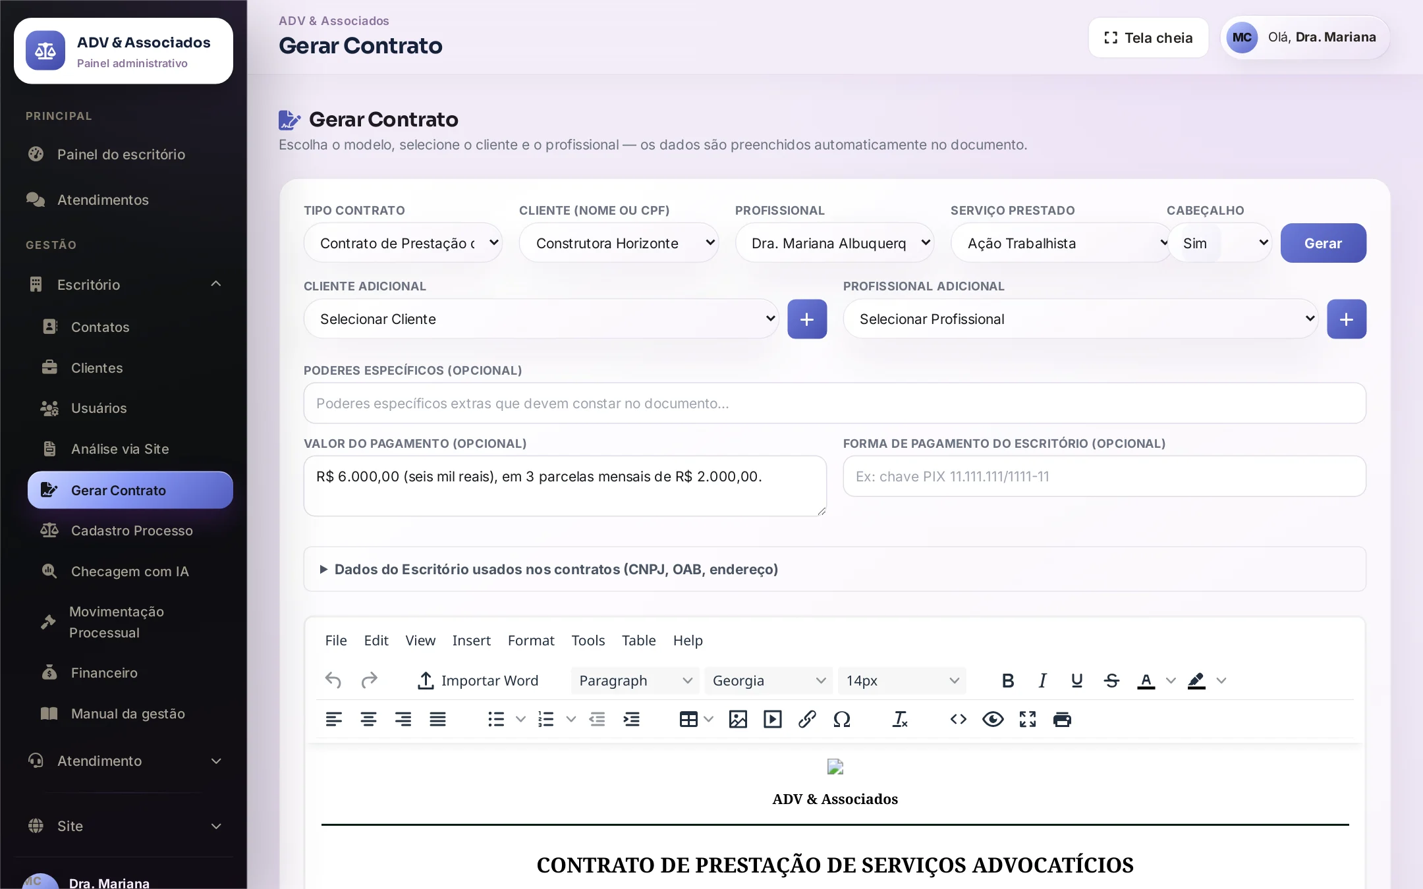The height and width of the screenshot is (889, 1423).
Task: Open the File menu in editor
Action: point(336,640)
